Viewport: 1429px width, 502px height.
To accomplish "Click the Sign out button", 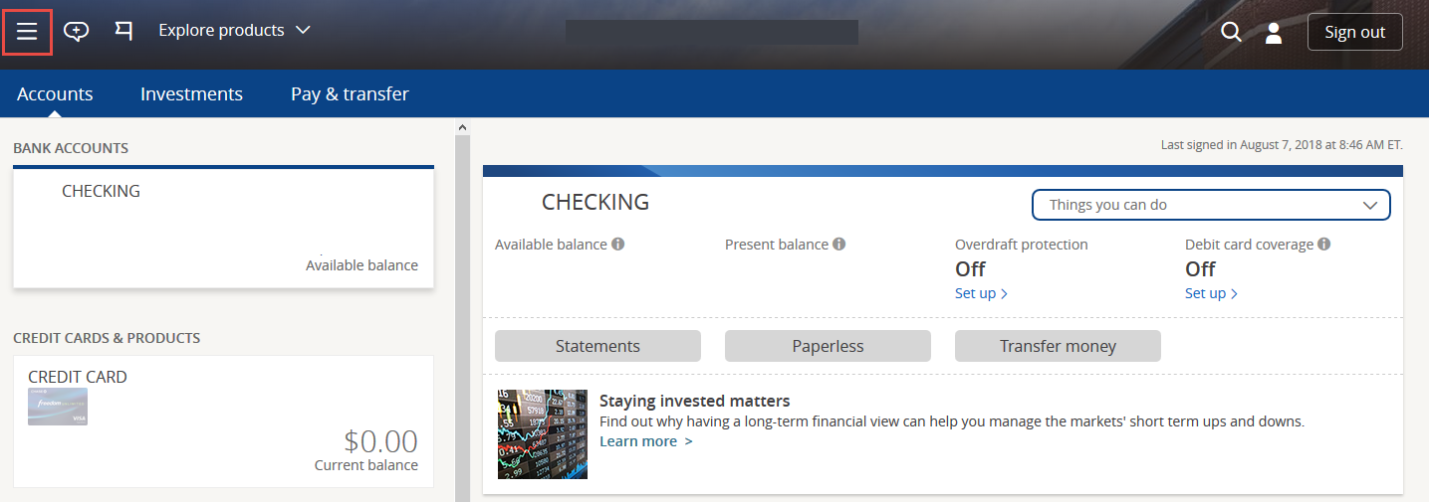I will (x=1355, y=32).
